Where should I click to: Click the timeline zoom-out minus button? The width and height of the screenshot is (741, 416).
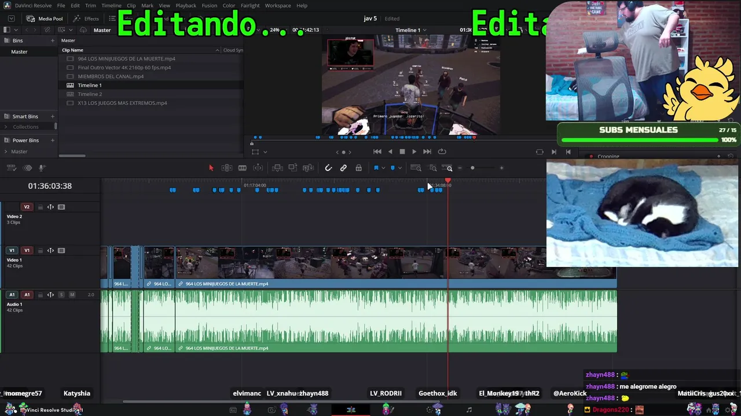pos(460,168)
